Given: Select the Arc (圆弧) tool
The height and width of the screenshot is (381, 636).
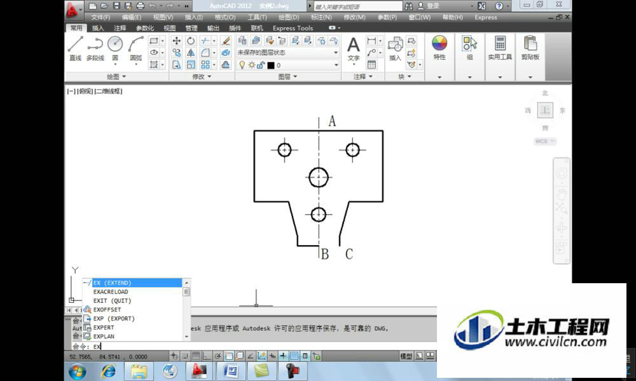Looking at the screenshot, I should click(x=136, y=48).
